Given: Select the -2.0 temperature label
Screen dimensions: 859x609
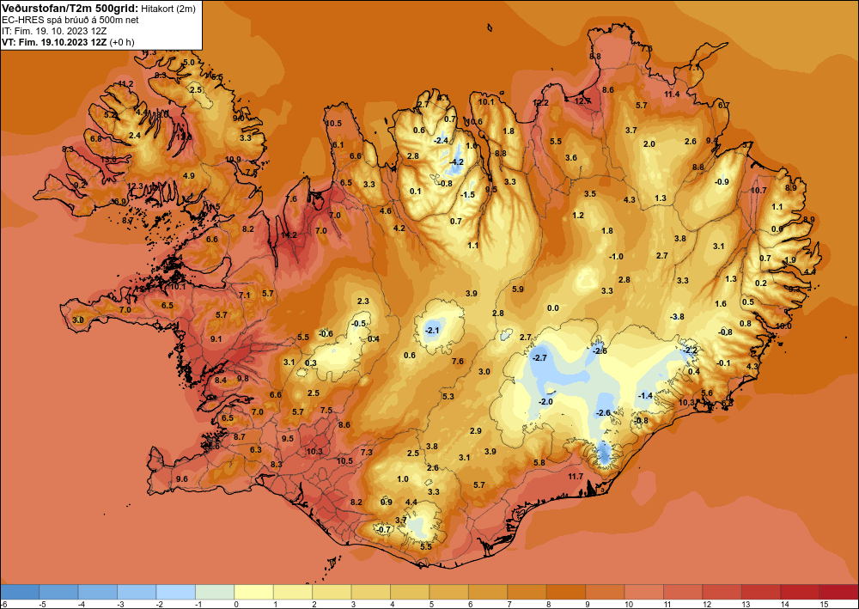Looking at the screenshot, I should [x=545, y=401].
